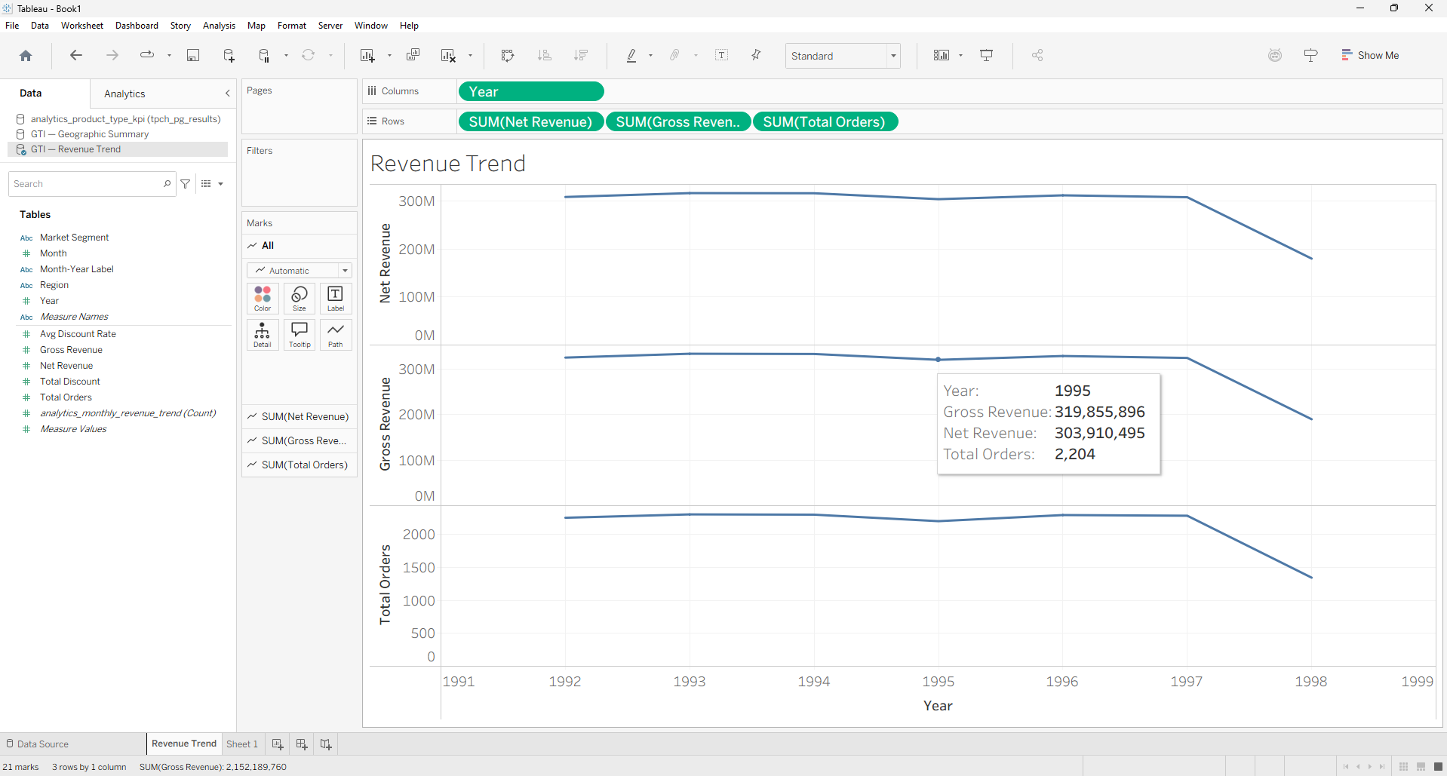The height and width of the screenshot is (776, 1447).
Task: Open the File menu
Action: pyautogui.click(x=12, y=26)
